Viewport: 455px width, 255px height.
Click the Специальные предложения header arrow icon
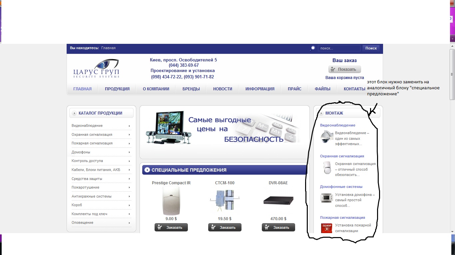[147, 170]
